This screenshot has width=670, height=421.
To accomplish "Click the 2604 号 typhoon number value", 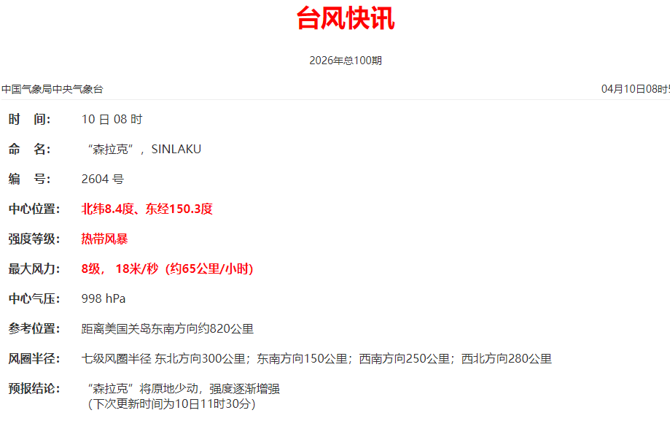I will point(103,179).
